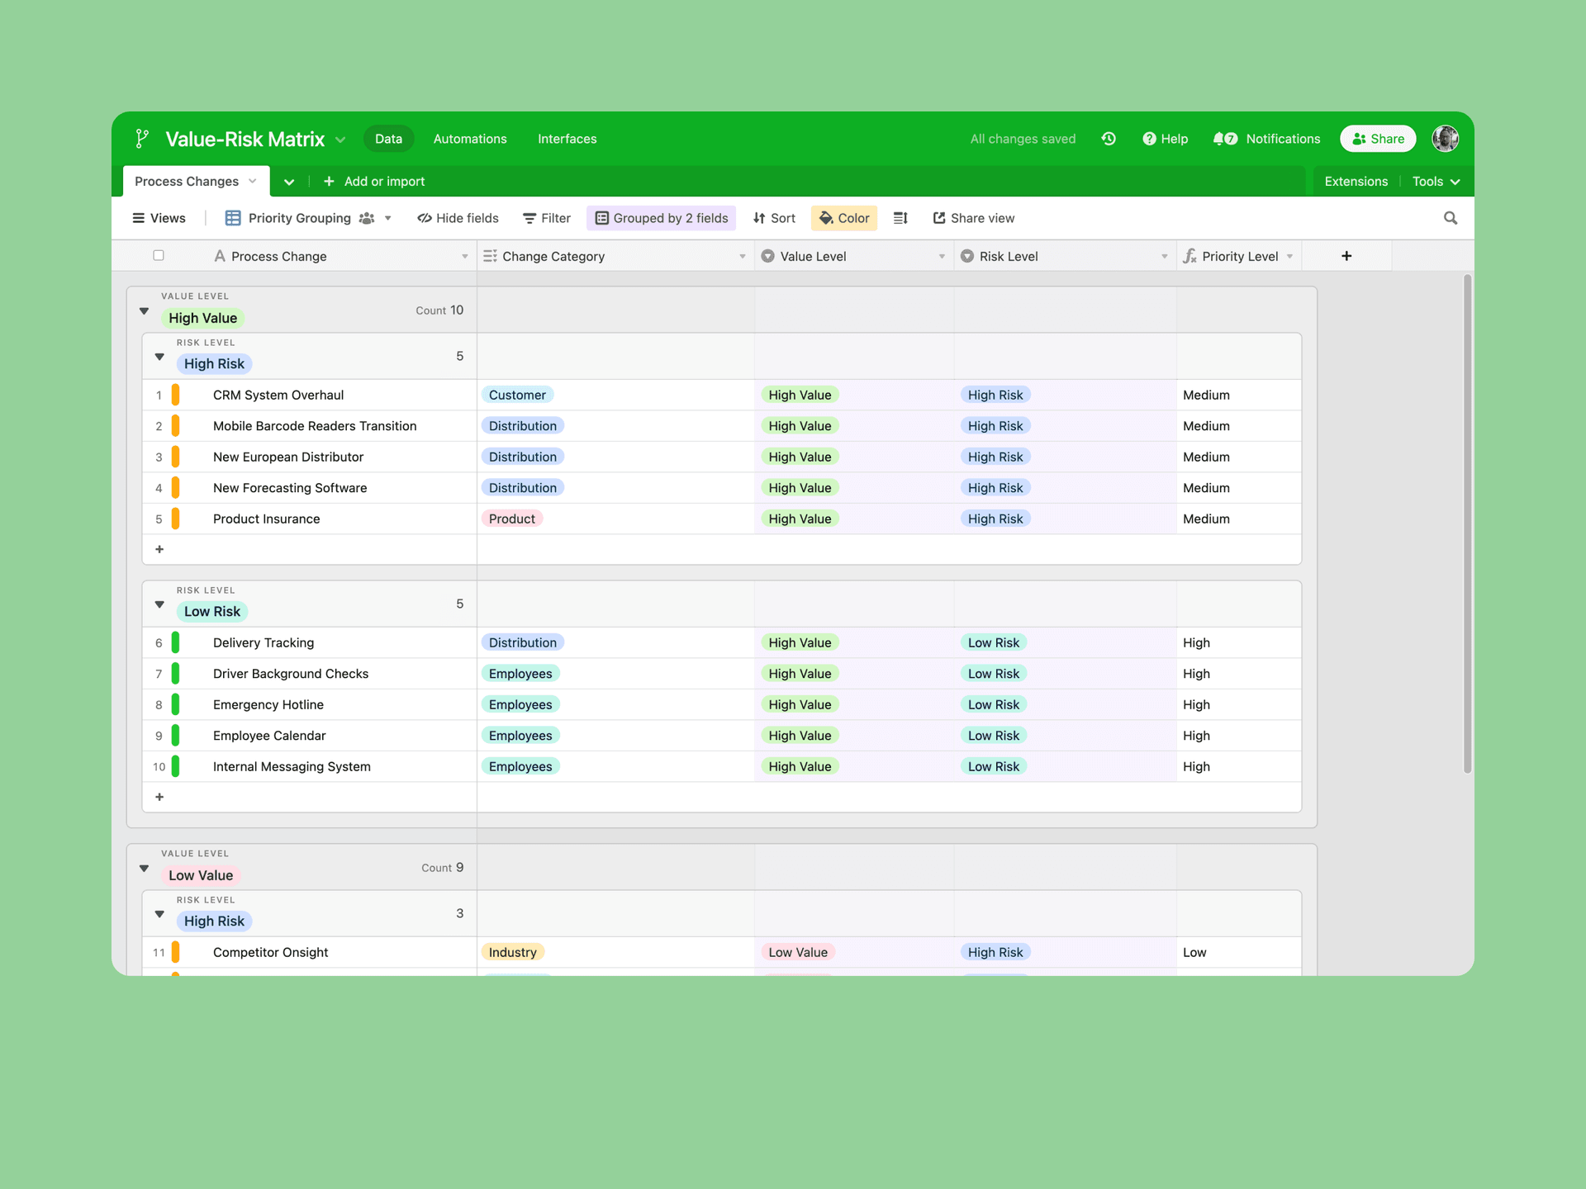
Task: Switch to the Interfaces tab
Action: point(567,139)
